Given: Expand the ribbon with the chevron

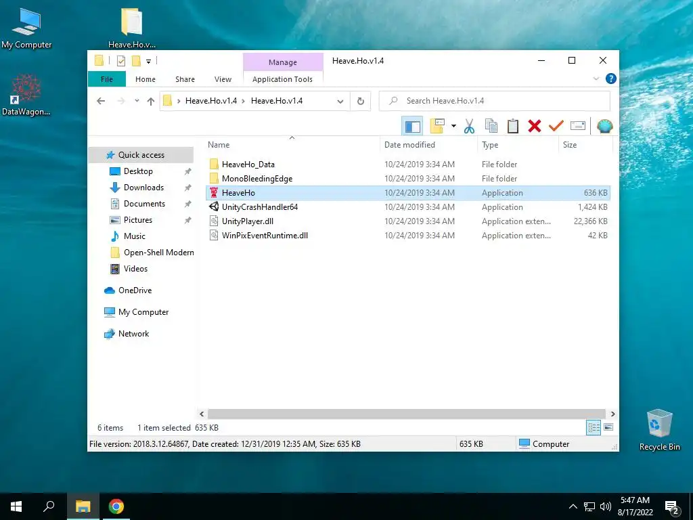Looking at the screenshot, I should (596, 79).
